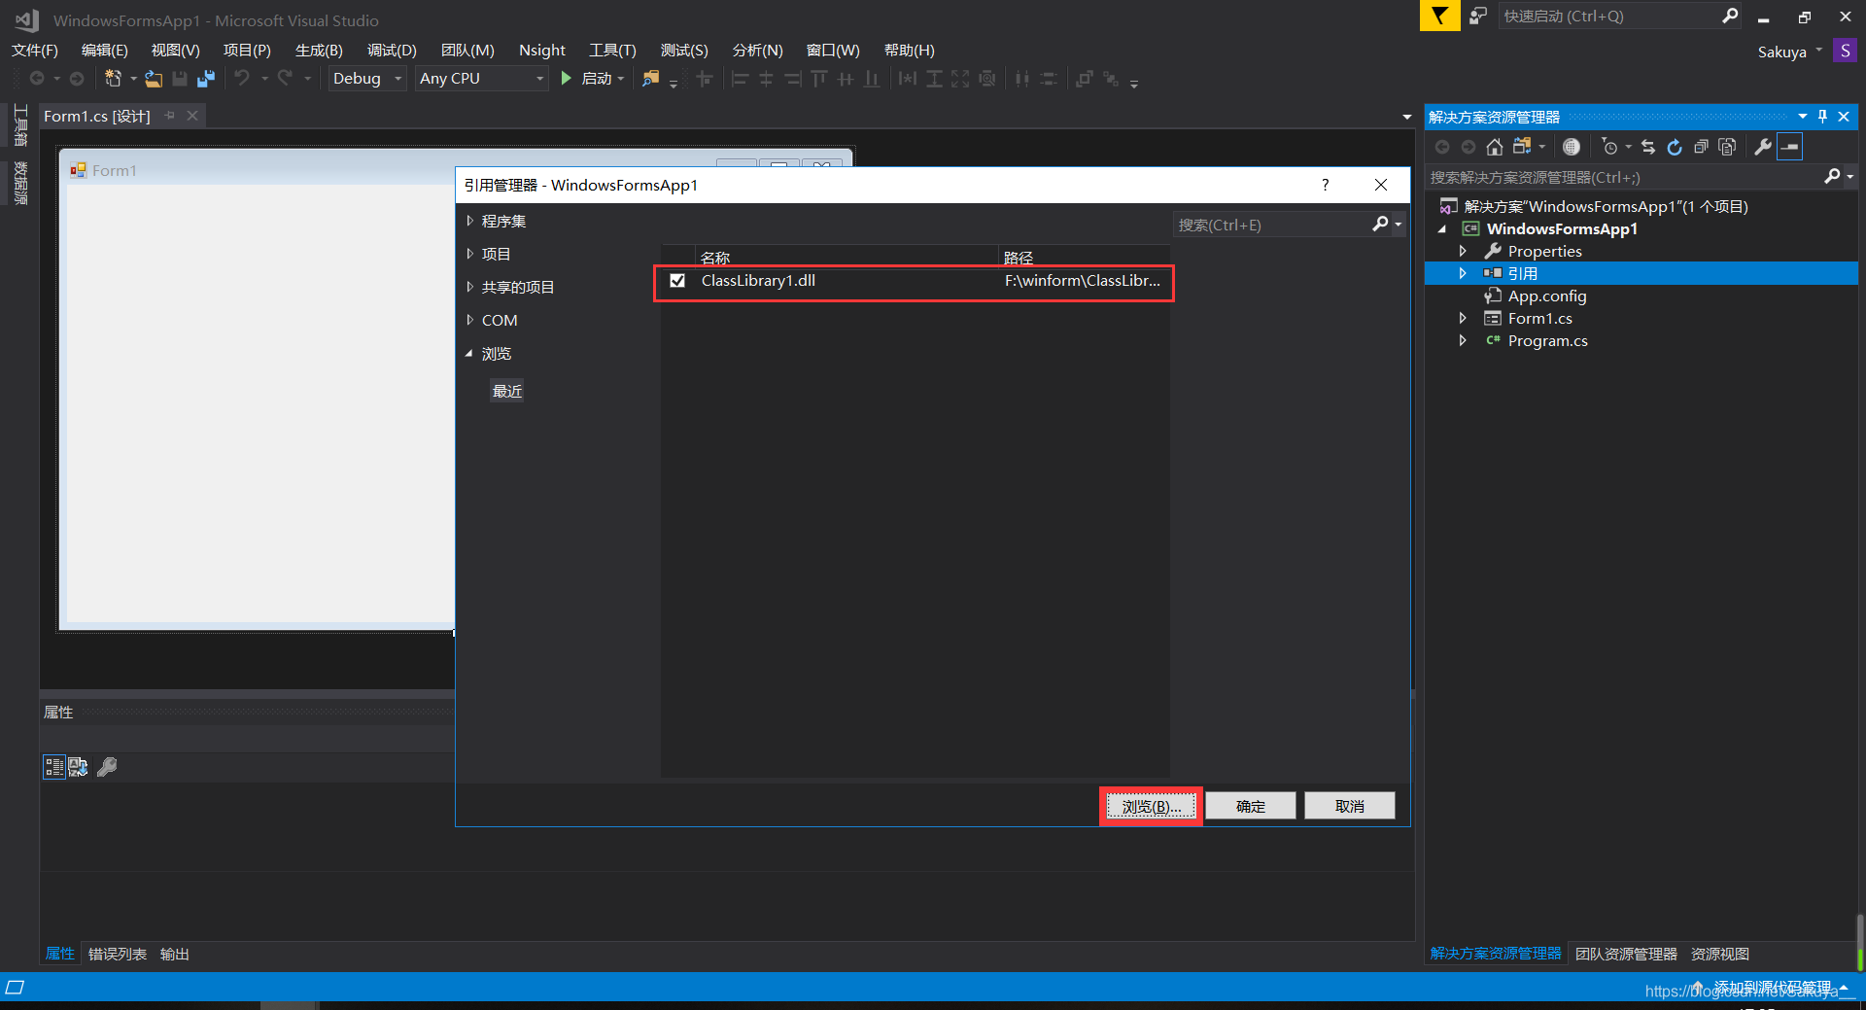
Task: Click the 浏览(B)... button
Action: [x=1152, y=806]
